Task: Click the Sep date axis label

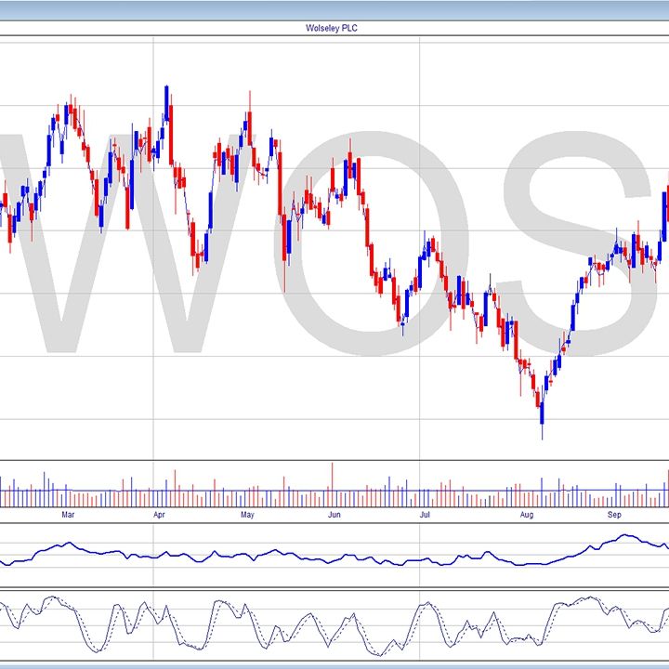Action: (x=614, y=514)
